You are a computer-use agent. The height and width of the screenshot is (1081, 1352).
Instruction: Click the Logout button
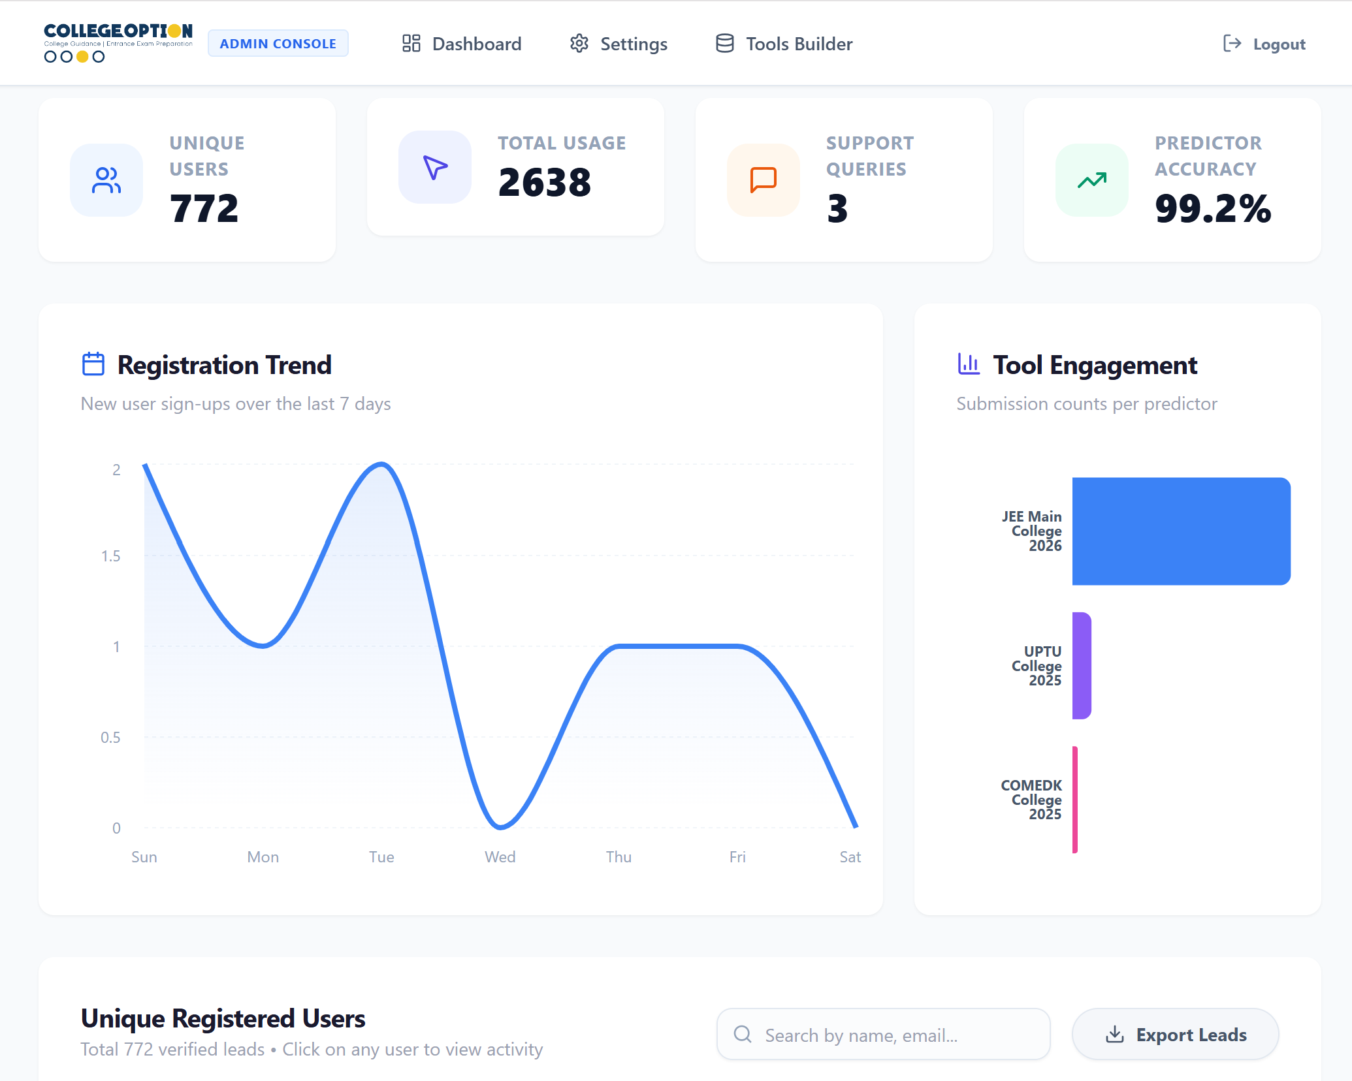click(1264, 44)
